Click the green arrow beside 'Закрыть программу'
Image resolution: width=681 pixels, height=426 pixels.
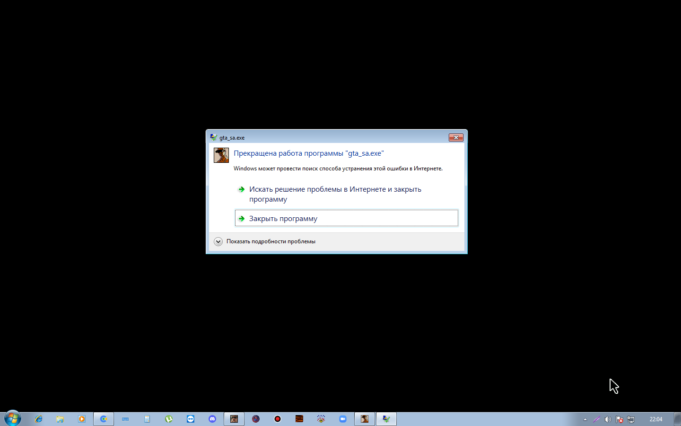click(x=242, y=219)
